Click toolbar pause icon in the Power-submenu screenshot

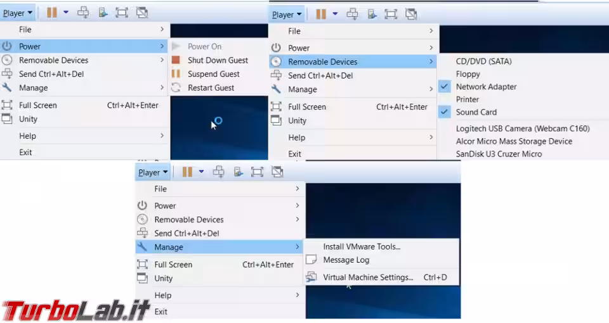tap(51, 13)
